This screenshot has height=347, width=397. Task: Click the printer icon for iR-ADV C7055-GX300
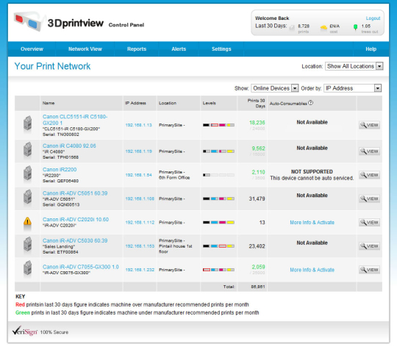tap(28, 268)
